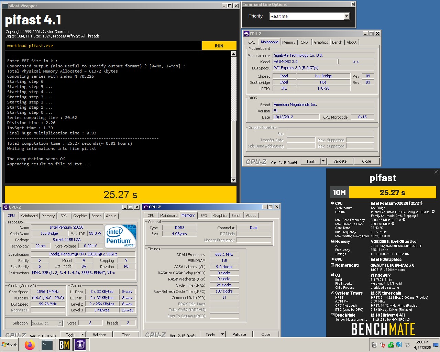The width and height of the screenshot is (440, 352).
Task: Click the green tray icon
Action: (x=391, y=345)
